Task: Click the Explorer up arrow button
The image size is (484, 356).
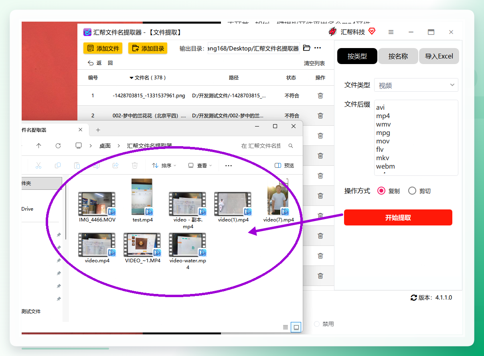Action: click(38, 146)
